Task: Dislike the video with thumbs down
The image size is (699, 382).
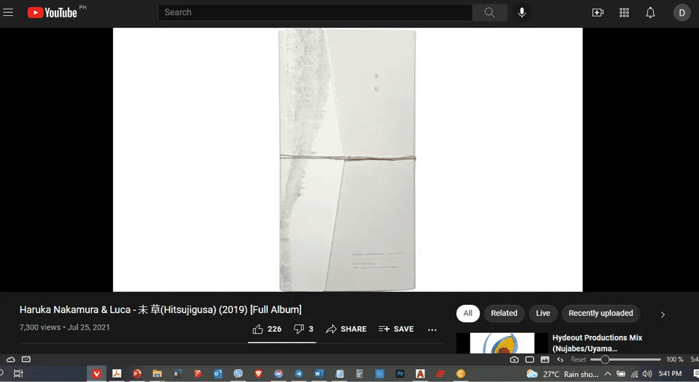Action: 303,329
